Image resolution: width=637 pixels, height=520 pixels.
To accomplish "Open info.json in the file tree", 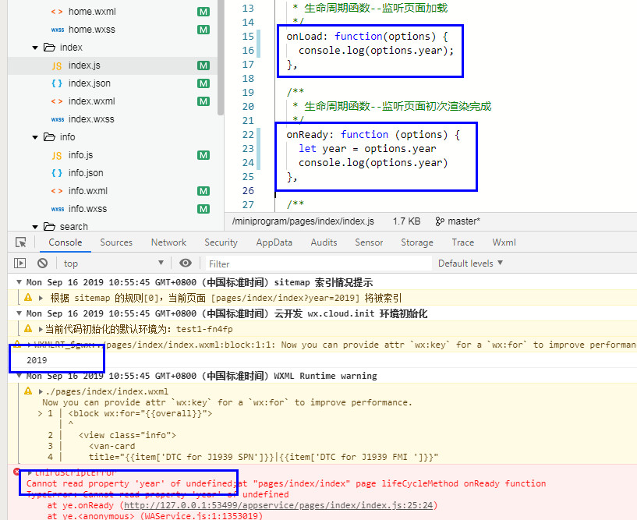I will [86, 173].
